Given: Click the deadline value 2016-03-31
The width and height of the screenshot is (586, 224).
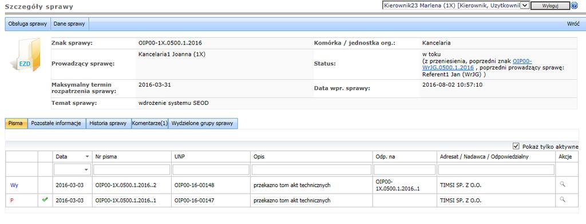Looking at the screenshot, I should [155, 84].
